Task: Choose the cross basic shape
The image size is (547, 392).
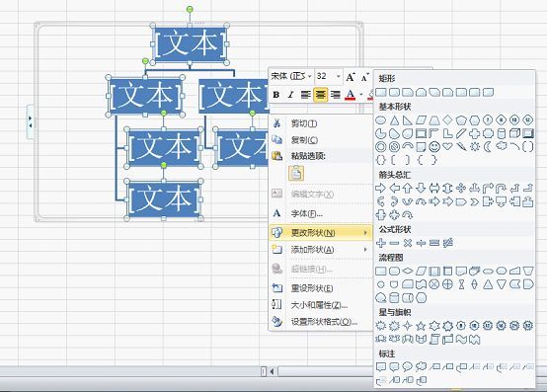Action: [x=475, y=133]
